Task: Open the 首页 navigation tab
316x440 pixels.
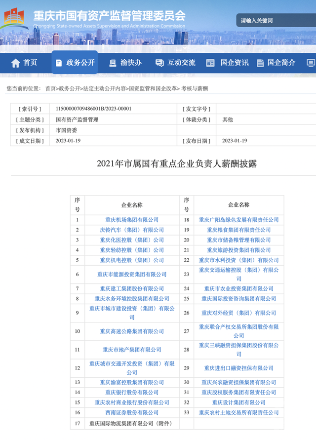Action: coord(24,63)
